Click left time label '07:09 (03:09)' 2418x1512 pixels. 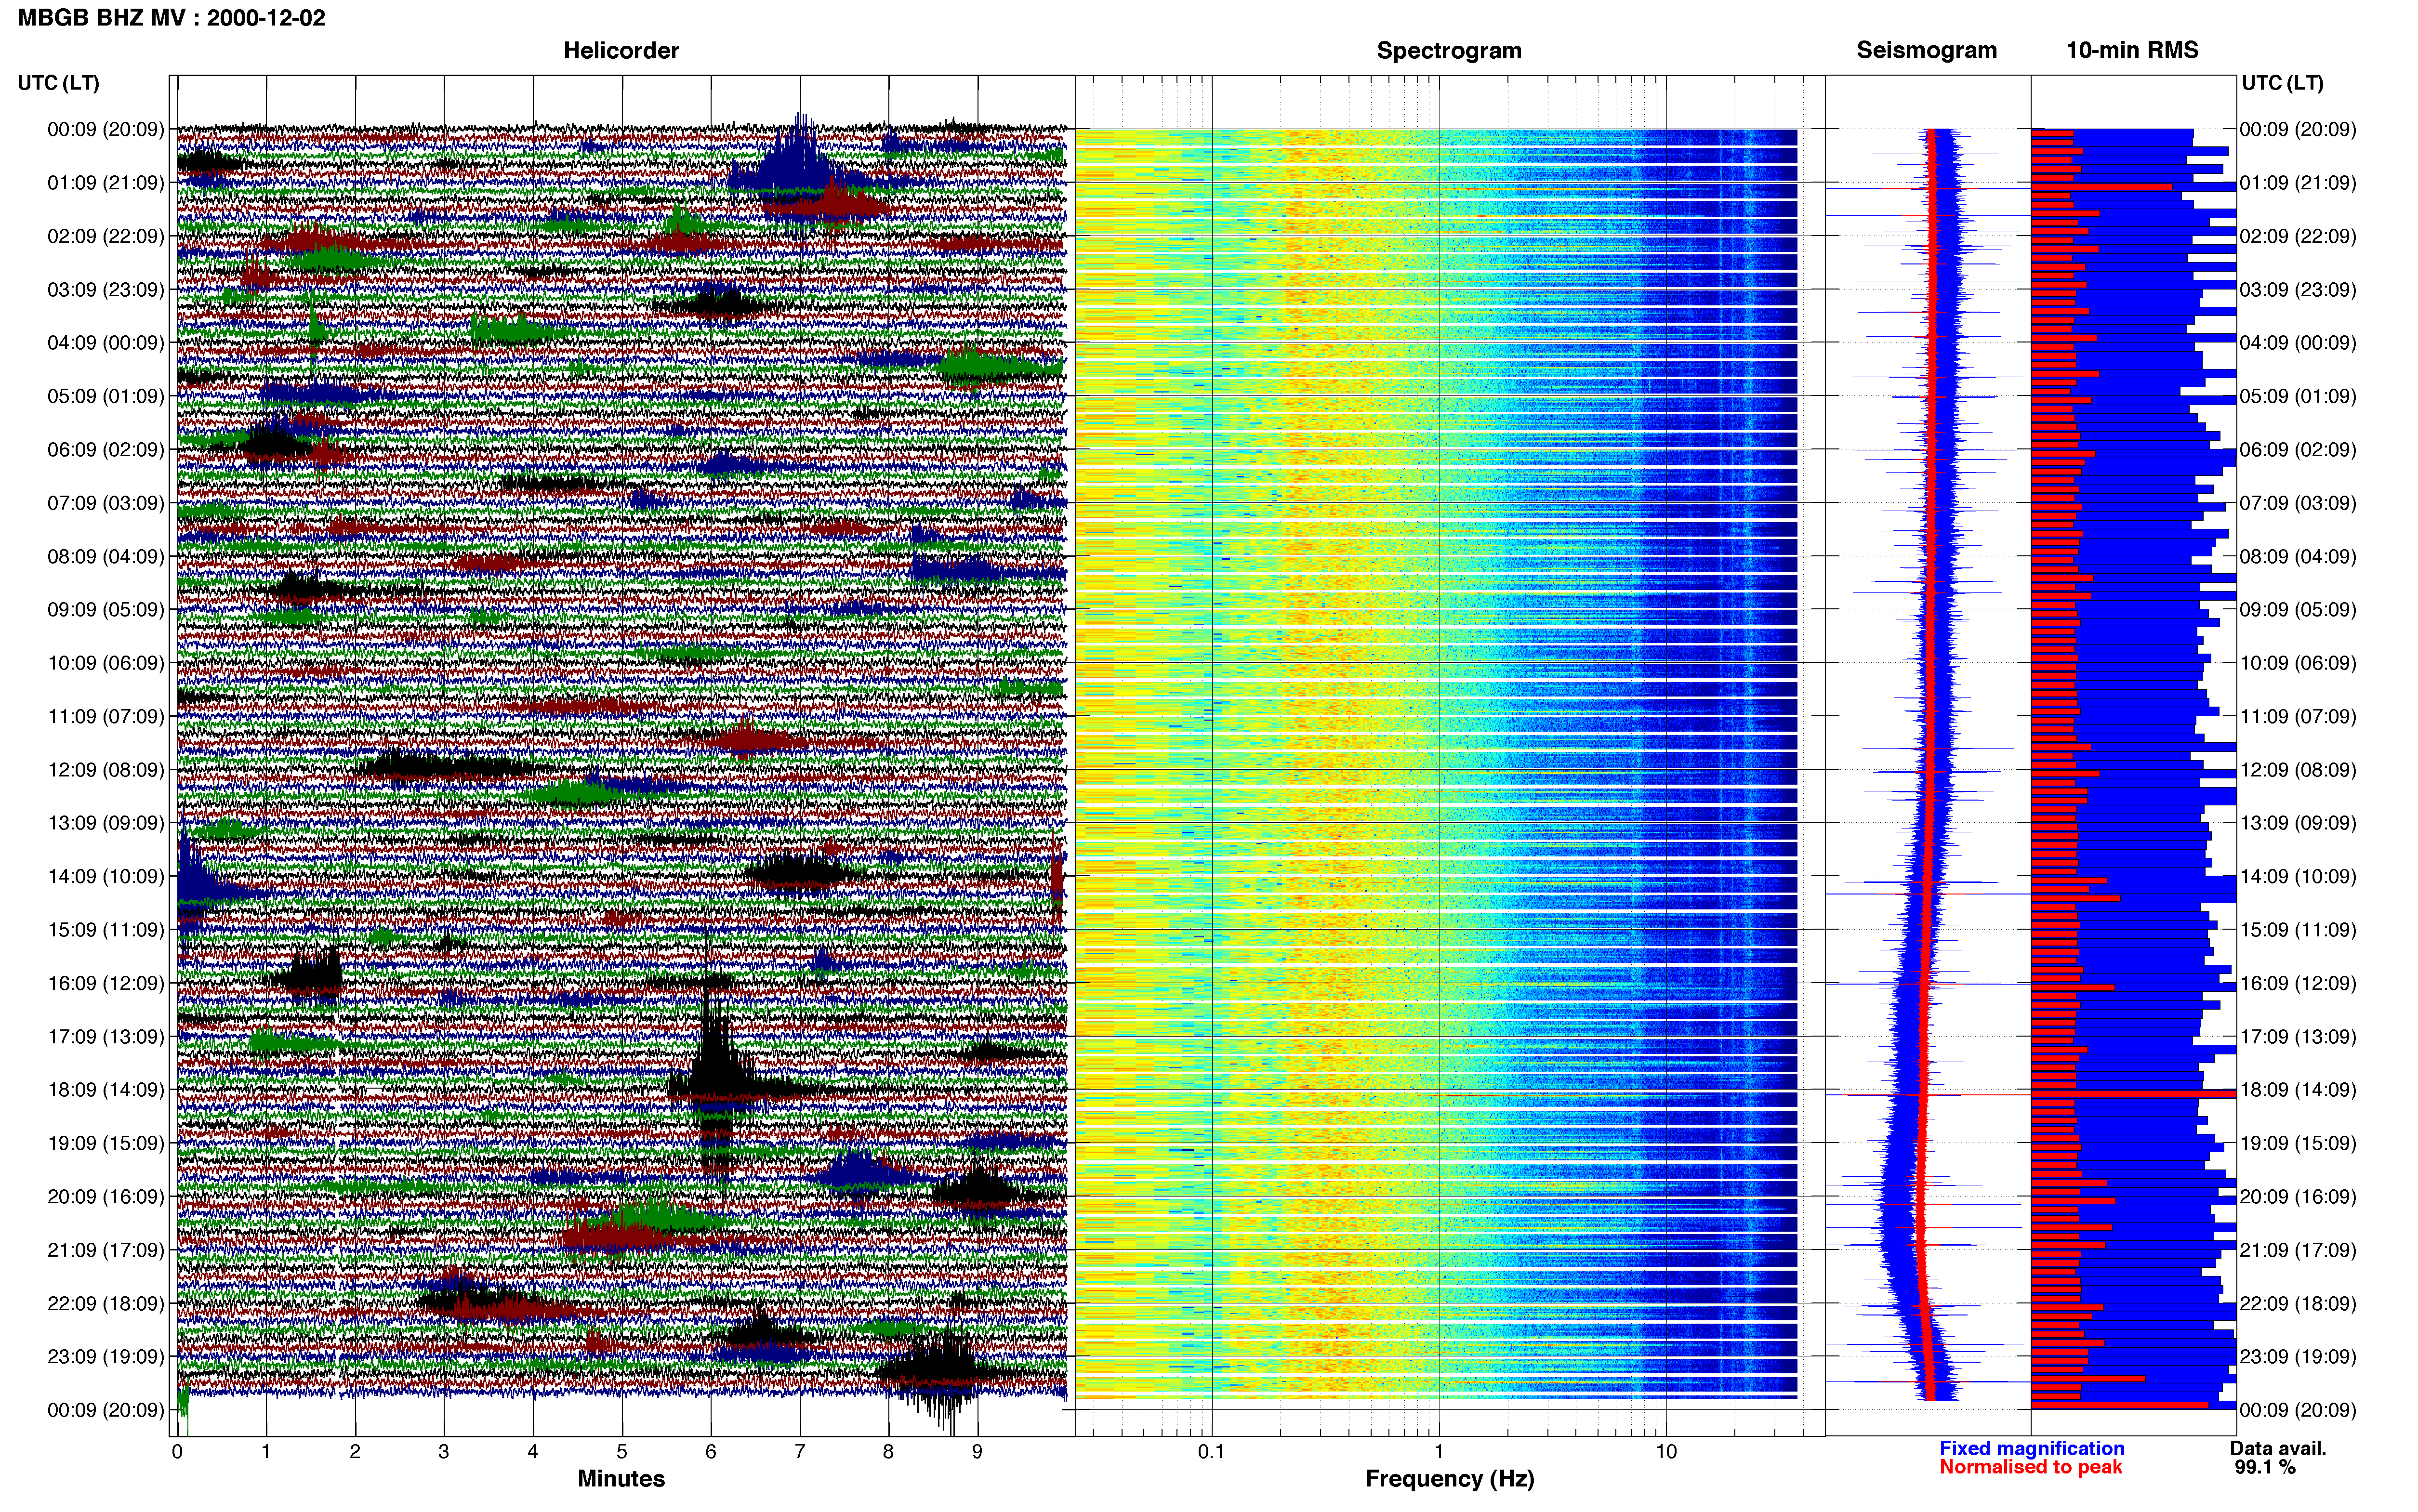click(x=106, y=503)
